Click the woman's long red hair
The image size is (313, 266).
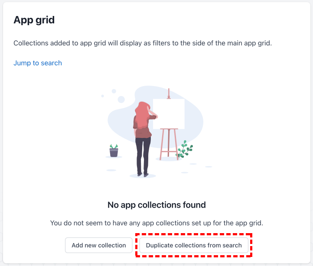[142, 115]
